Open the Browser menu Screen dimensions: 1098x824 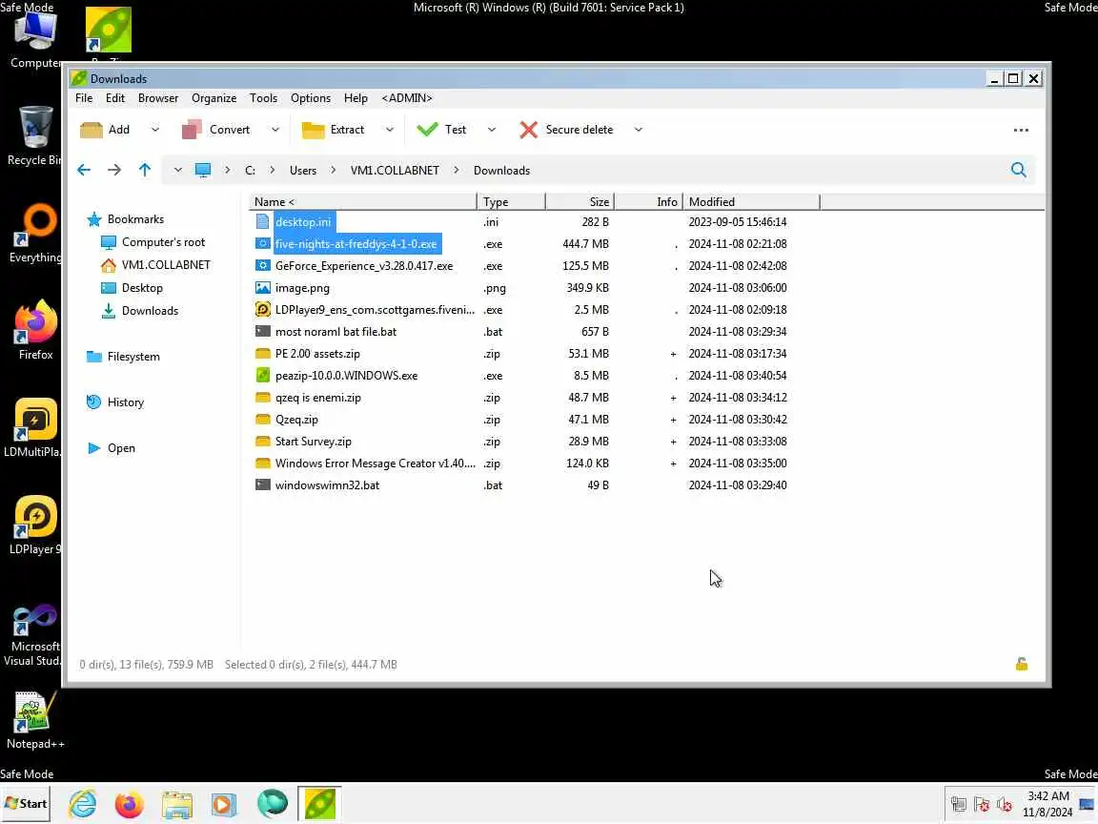coord(158,98)
